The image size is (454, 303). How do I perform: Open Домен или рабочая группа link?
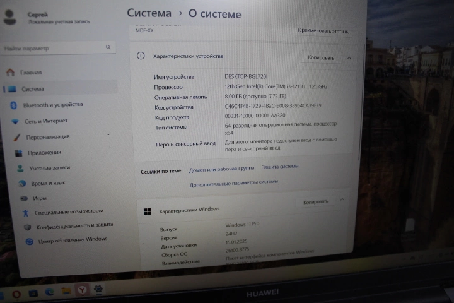(221, 169)
